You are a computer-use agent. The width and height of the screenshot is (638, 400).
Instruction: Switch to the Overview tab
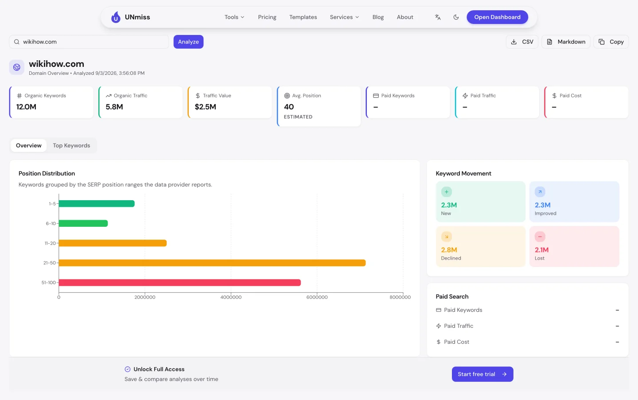pos(29,145)
